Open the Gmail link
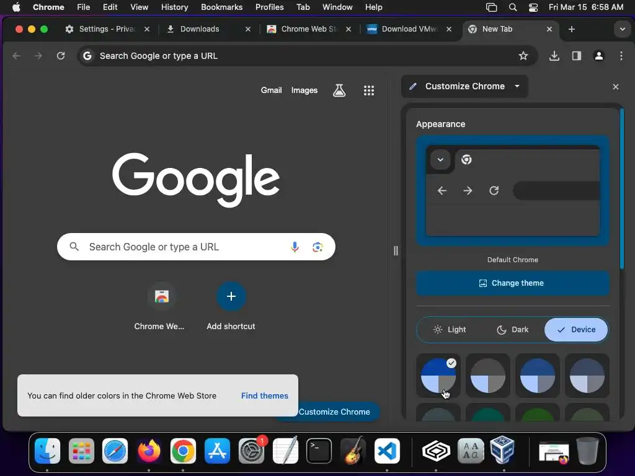This screenshot has width=635, height=476. 271,90
